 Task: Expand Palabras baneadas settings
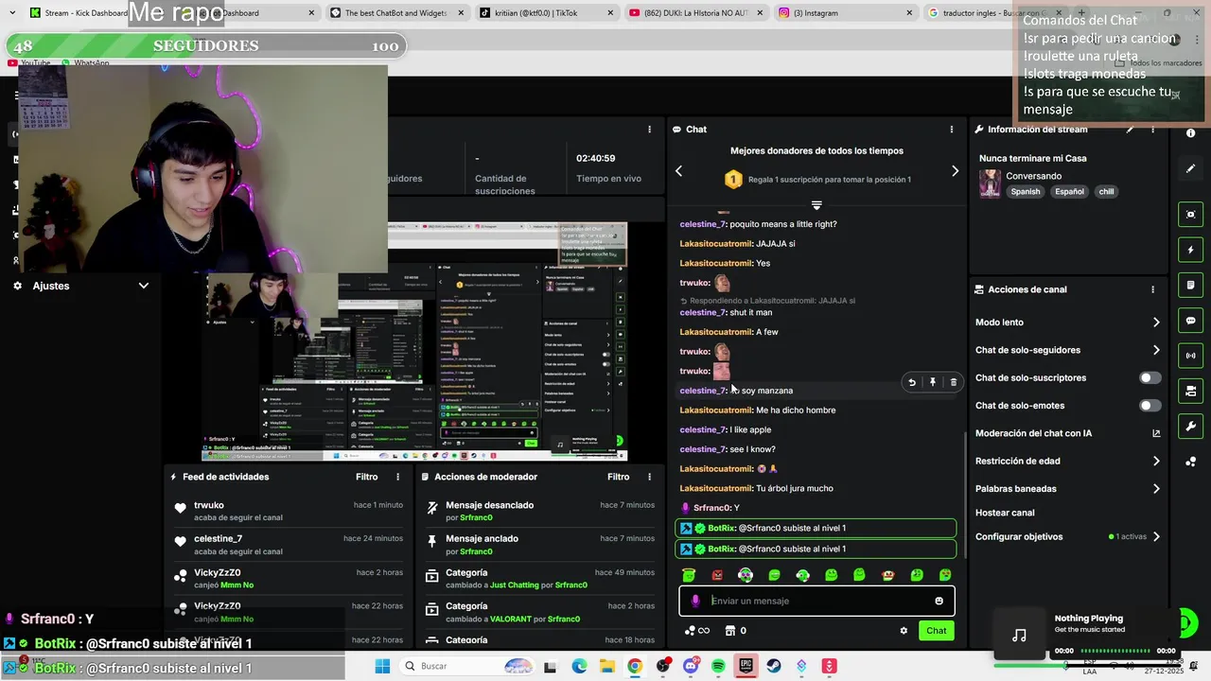1156,489
